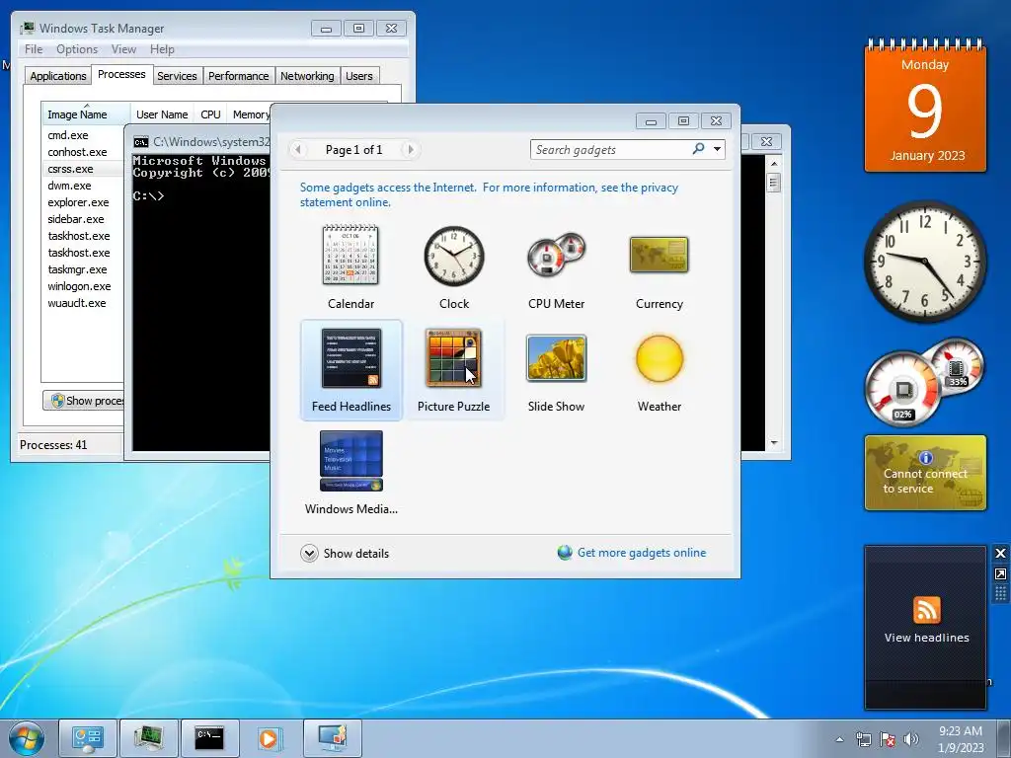Open the Windows Start button
The width and height of the screenshot is (1011, 758).
point(27,738)
